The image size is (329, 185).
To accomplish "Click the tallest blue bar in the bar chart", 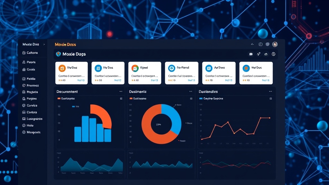I will point(85,129).
